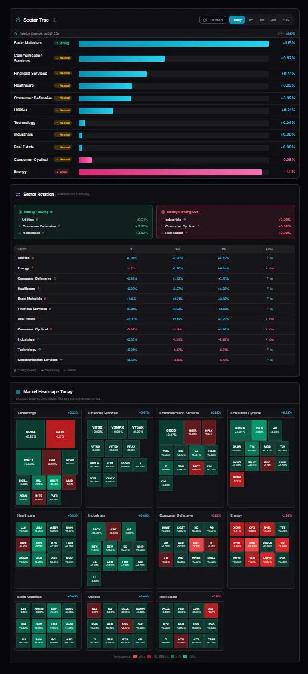Click the Market Heatmap globe icon

point(18,392)
